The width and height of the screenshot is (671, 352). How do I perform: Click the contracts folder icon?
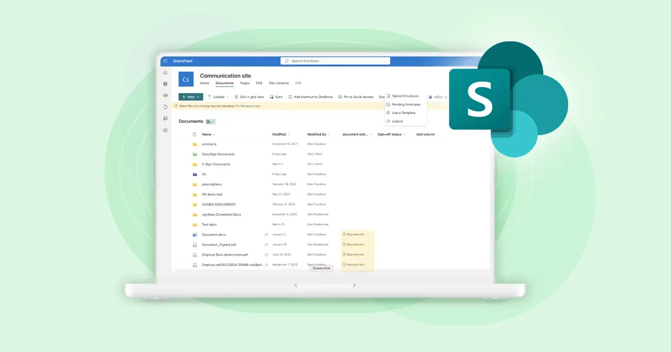point(195,144)
